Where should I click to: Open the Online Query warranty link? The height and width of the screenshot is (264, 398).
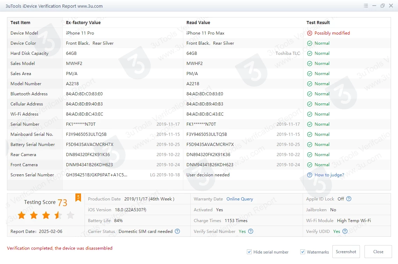point(239,199)
